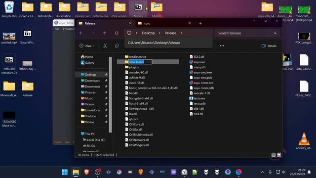Select the Release tab
This screenshot has width=316, height=178.
(x=105, y=23)
